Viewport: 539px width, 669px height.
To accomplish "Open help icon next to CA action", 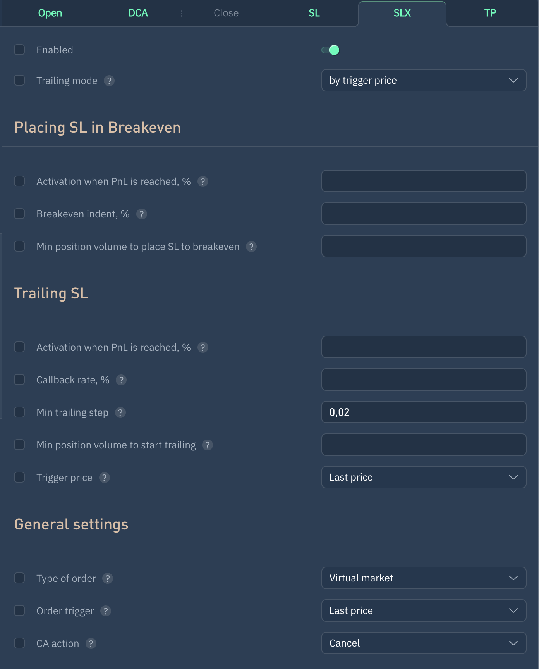I will coord(91,643).
